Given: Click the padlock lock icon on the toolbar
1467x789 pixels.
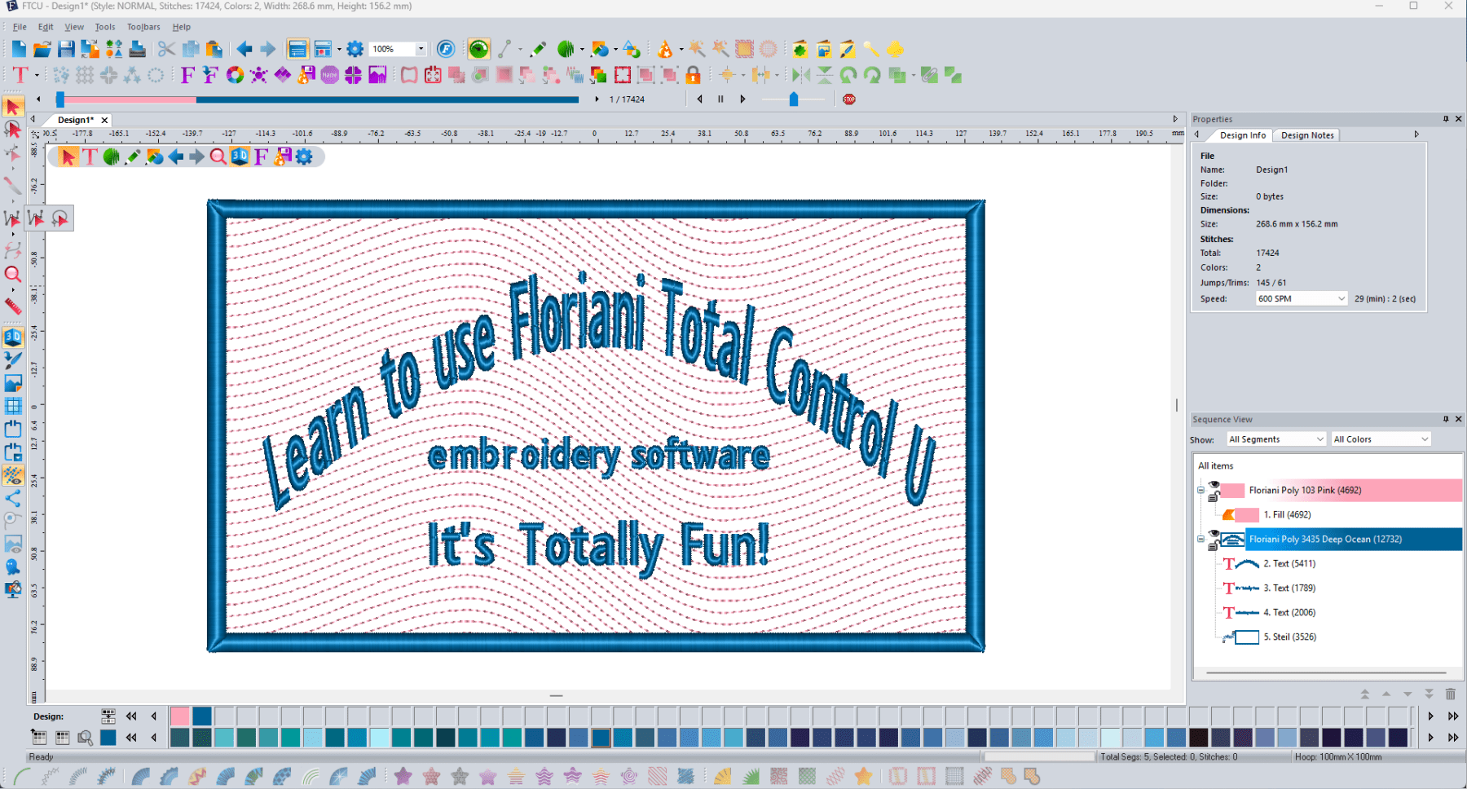Looking at the screenshot, I should (x=691, y=75).
